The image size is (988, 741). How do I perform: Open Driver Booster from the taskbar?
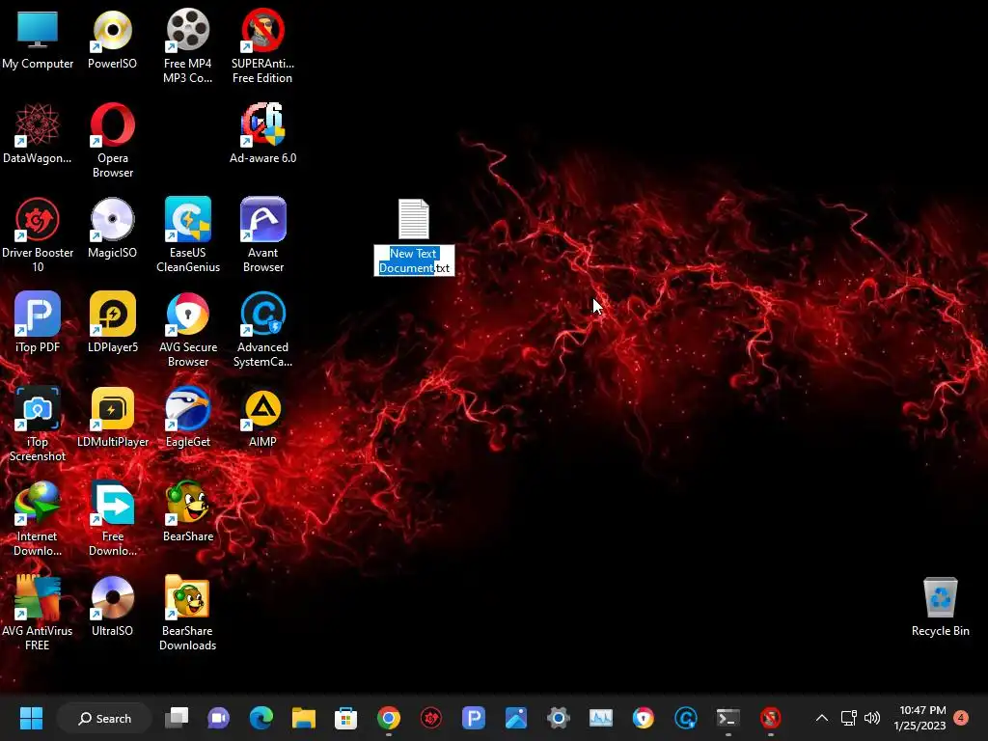pyautogui.click(x=431, y=718)
